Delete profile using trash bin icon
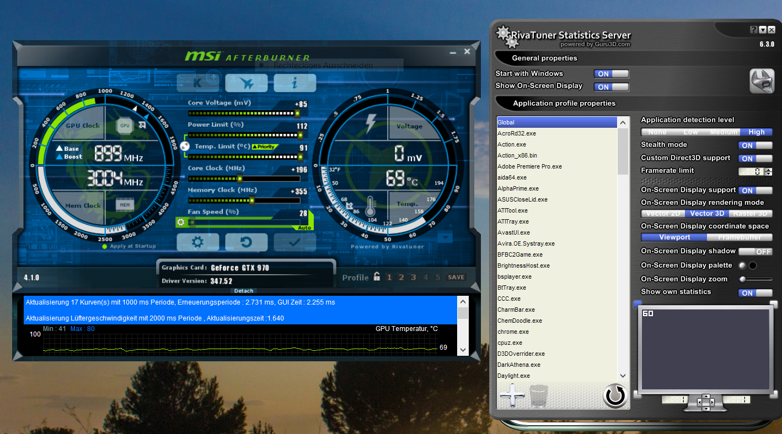The height and width of the screenshot is (434, 782). pos(539,395)
